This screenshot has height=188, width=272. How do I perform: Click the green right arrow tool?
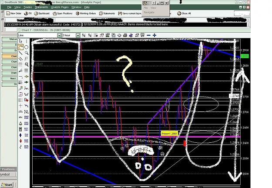click(x=27, y=82)
